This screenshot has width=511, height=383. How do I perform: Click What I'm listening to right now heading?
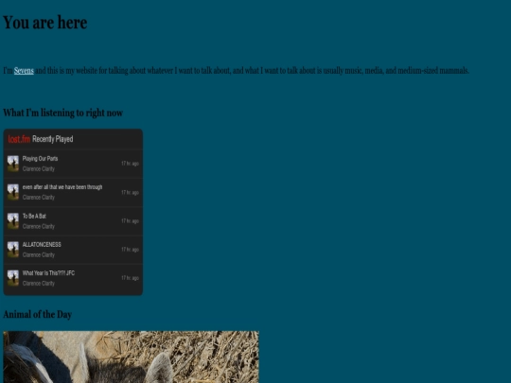(x=62, y=113)
